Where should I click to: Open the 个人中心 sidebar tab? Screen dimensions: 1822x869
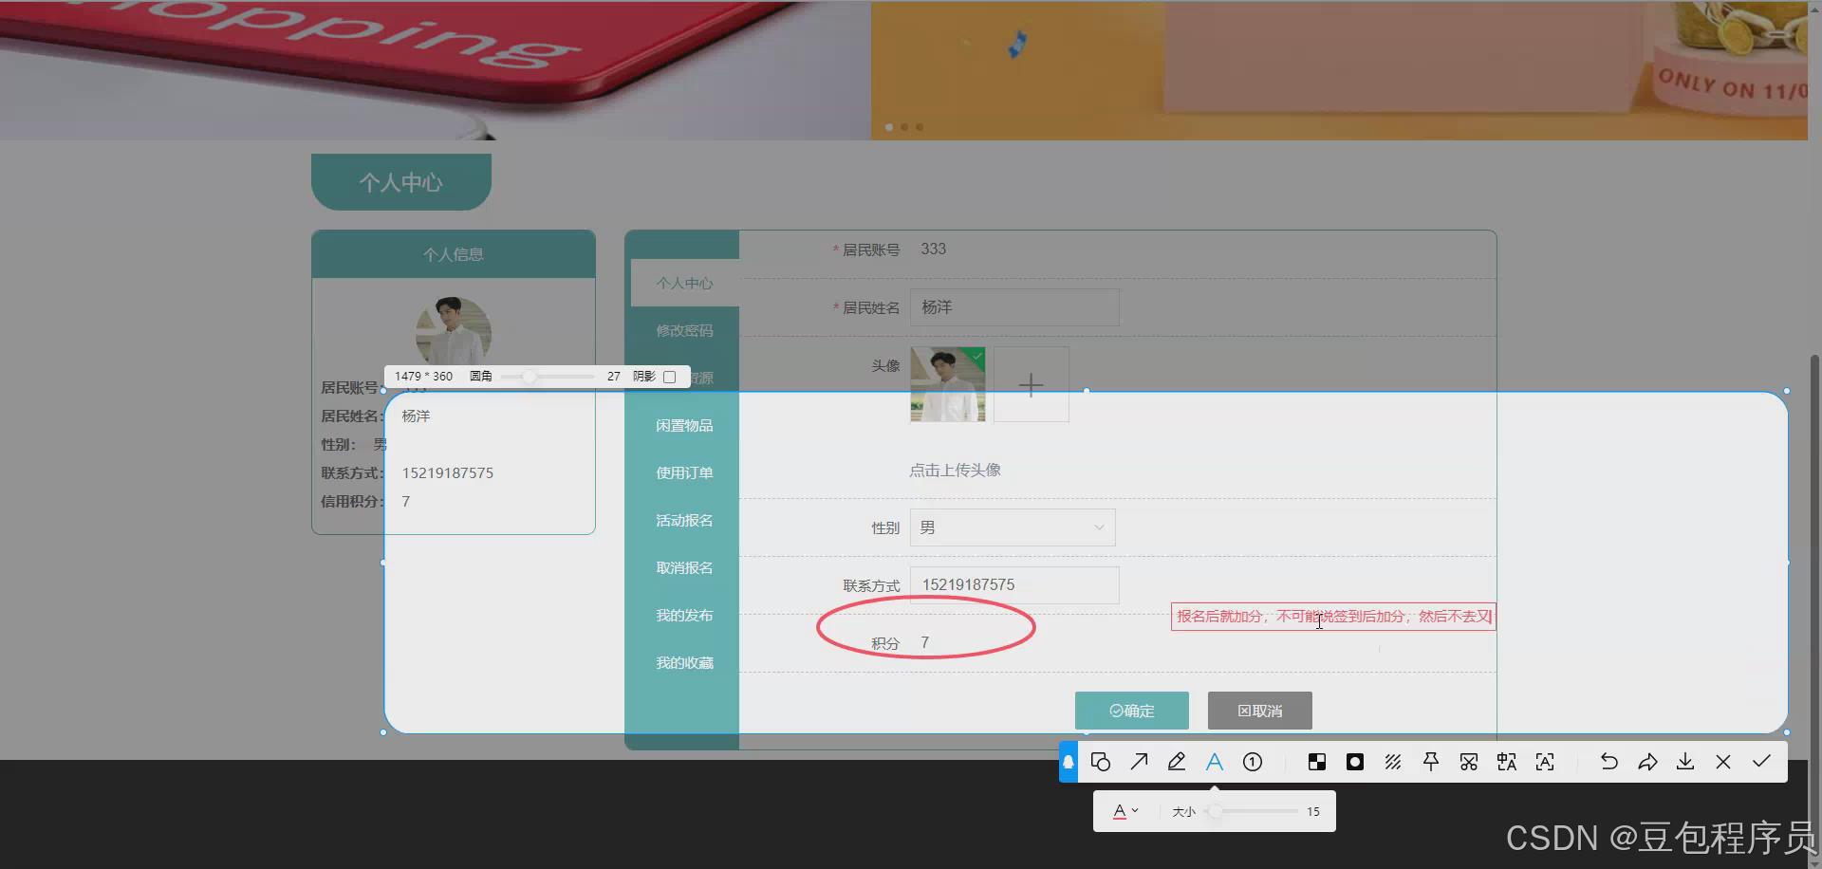(684, 283)
